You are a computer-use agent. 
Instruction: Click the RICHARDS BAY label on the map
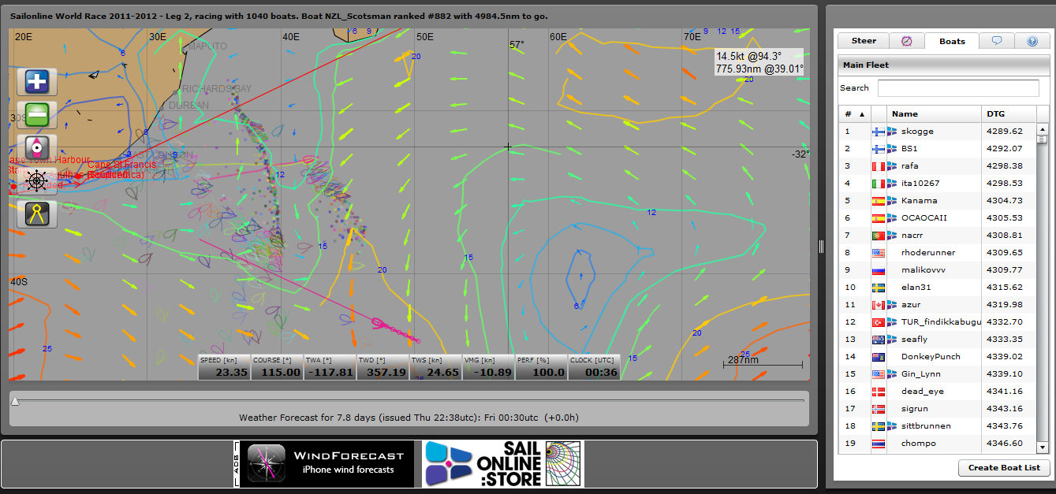(216, 89)
